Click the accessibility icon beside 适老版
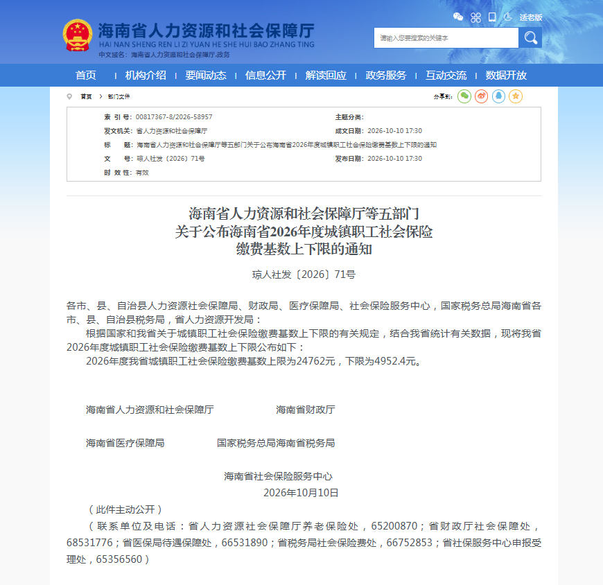603x585 pixels. pos(508,17)
